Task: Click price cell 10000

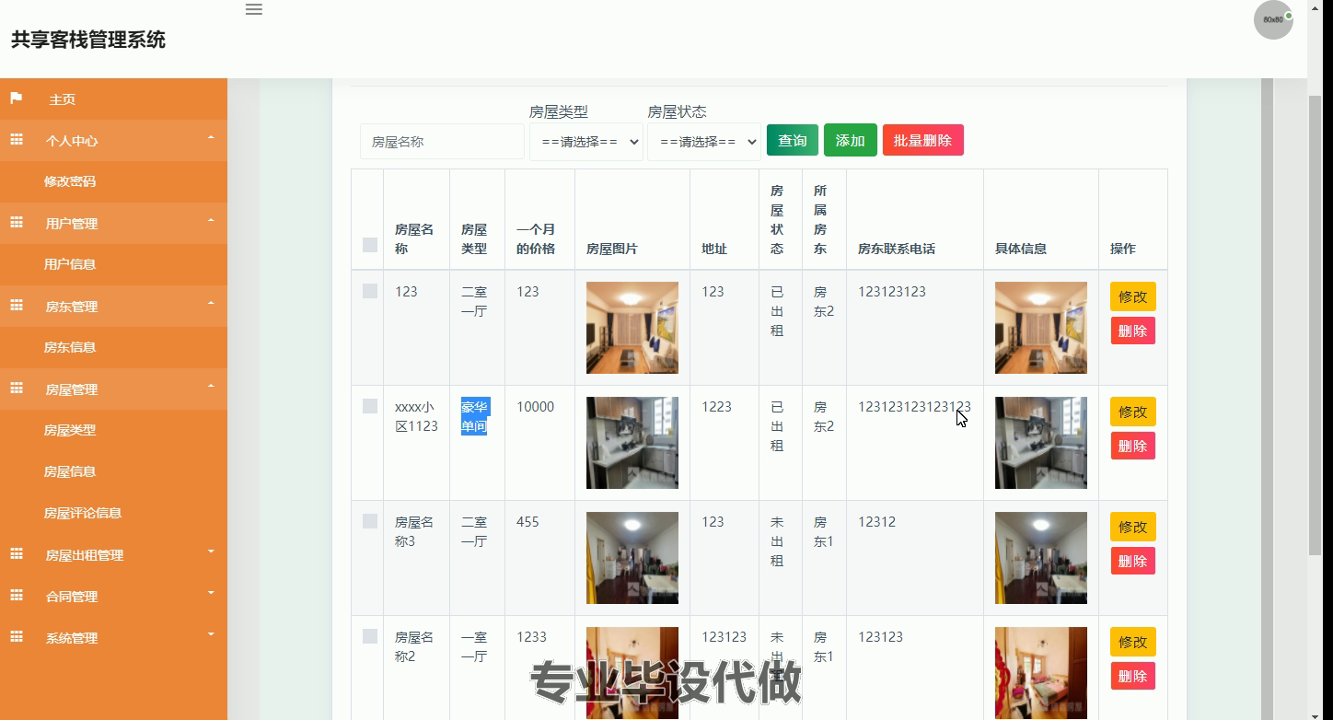Action: (x=535, y=406)
